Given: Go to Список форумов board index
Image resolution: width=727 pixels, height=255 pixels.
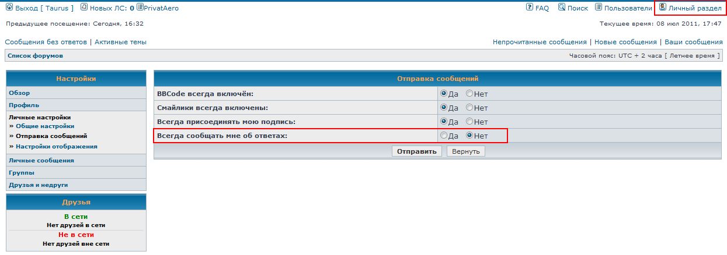Looking at the screenshot, I should [35, 56].
